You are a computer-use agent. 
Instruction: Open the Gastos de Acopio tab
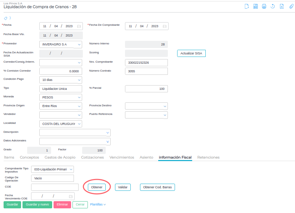[x=60, y=157]
